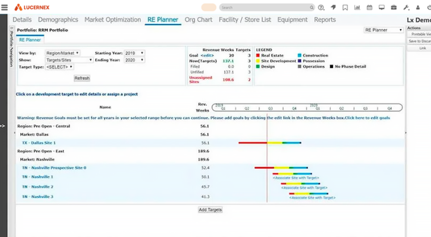Open the user profile icon
Viewport: 431px width, 237px height.
[418, 8]
